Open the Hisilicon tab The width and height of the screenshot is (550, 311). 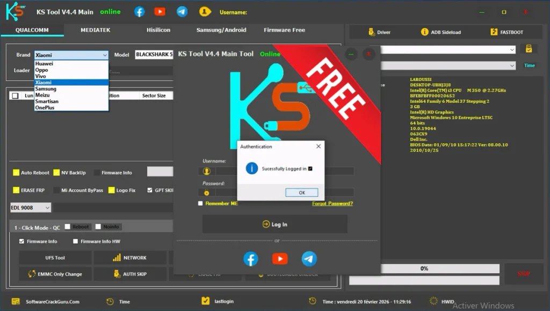click(158, 30)
